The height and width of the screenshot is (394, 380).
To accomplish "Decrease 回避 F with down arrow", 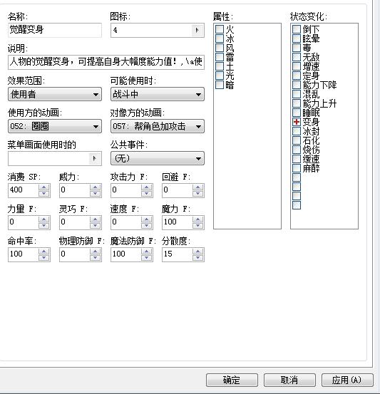I will [197, 193].
